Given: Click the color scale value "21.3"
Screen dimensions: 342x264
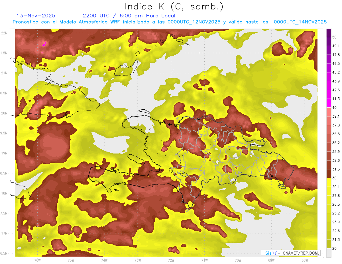Looking at the screenshot, I should (336, 240).
